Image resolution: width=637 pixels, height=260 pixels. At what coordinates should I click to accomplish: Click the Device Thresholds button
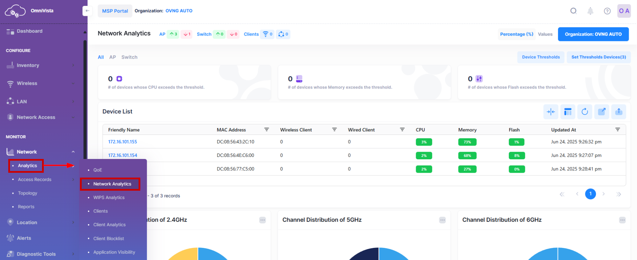pyautogui.click(x=540, y=57)
